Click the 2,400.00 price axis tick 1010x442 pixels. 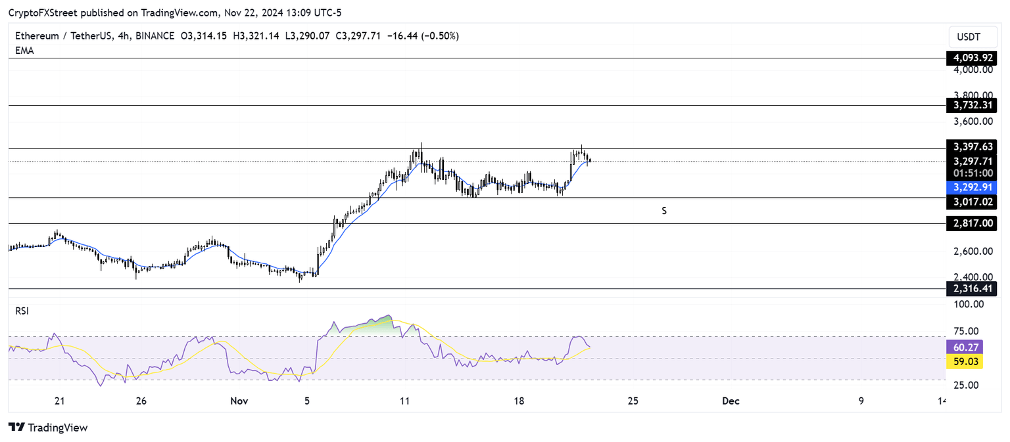pyautogui.click(x=973, y=277)
